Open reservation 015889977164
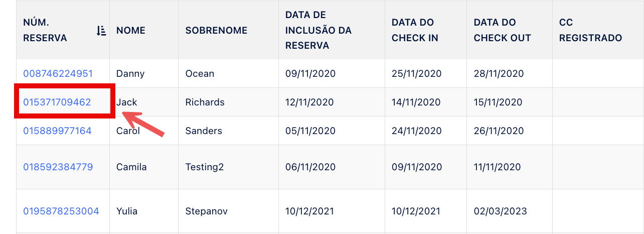Viewport: 644px width, 234px height. (57, 131)
